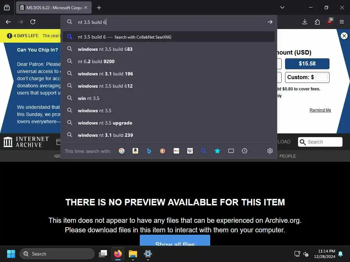350x262 pixels.
Task: Click display/network tray icon
Action: coord(297,254)
